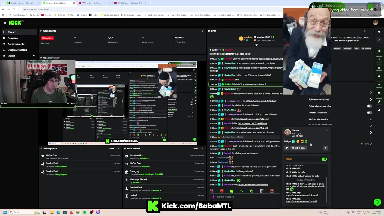Click the Gift a Sub button
384x216 pixels.
298,148
